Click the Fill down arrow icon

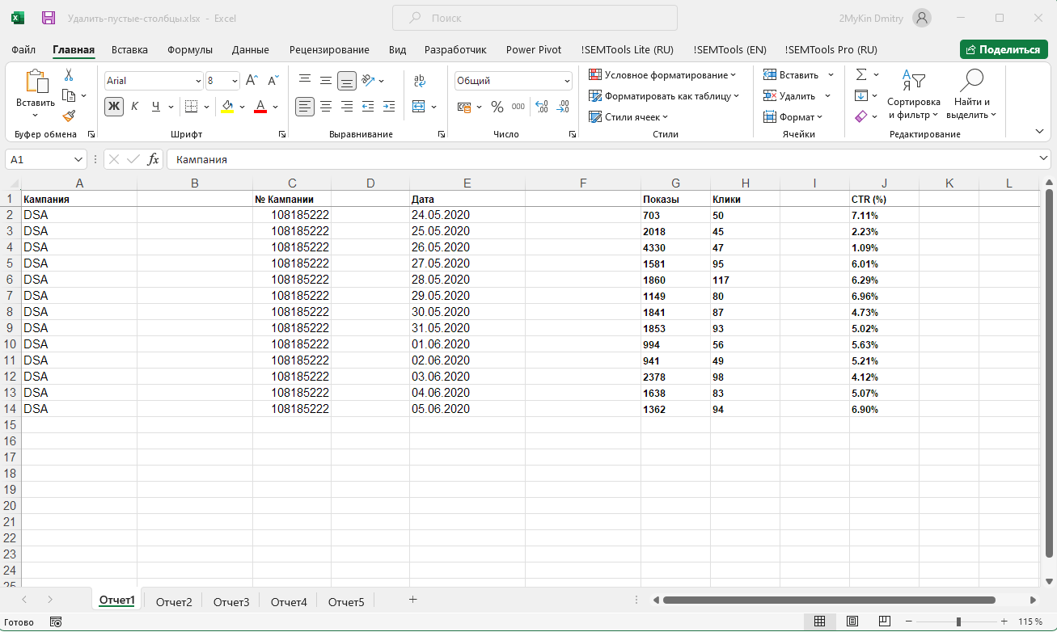tap(861, 95)
